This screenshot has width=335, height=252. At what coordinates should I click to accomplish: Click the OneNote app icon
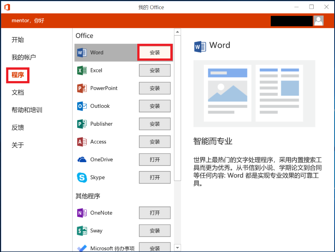82,213
